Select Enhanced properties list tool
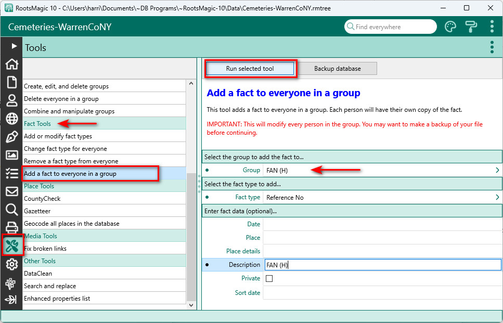The width and height of the screenshot is (503, 323). tap(104, 299)
